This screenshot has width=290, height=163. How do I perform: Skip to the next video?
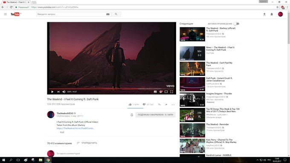pos(58,92)
